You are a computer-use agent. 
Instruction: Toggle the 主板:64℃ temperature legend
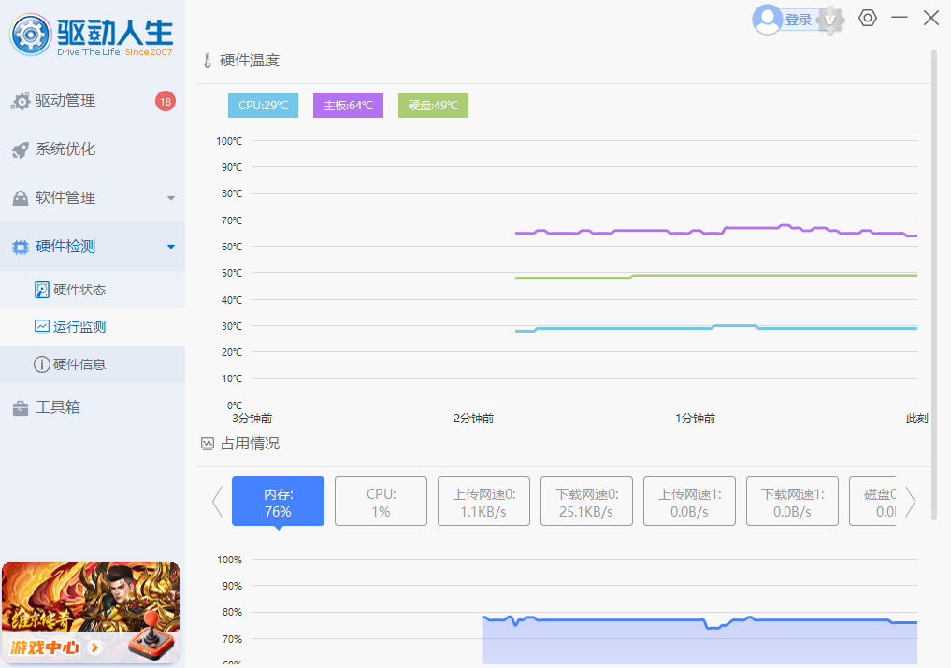(x=348, y=106)
